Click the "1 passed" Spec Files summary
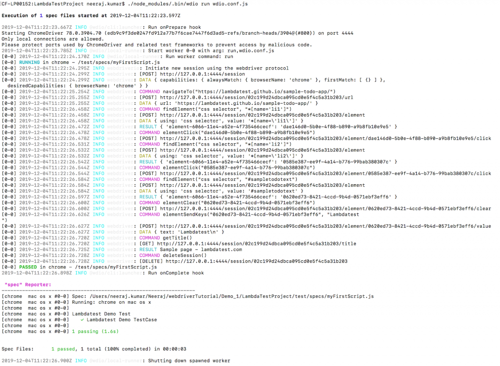The width and height of the screenshot is (500, 366). tap(63, 349)
